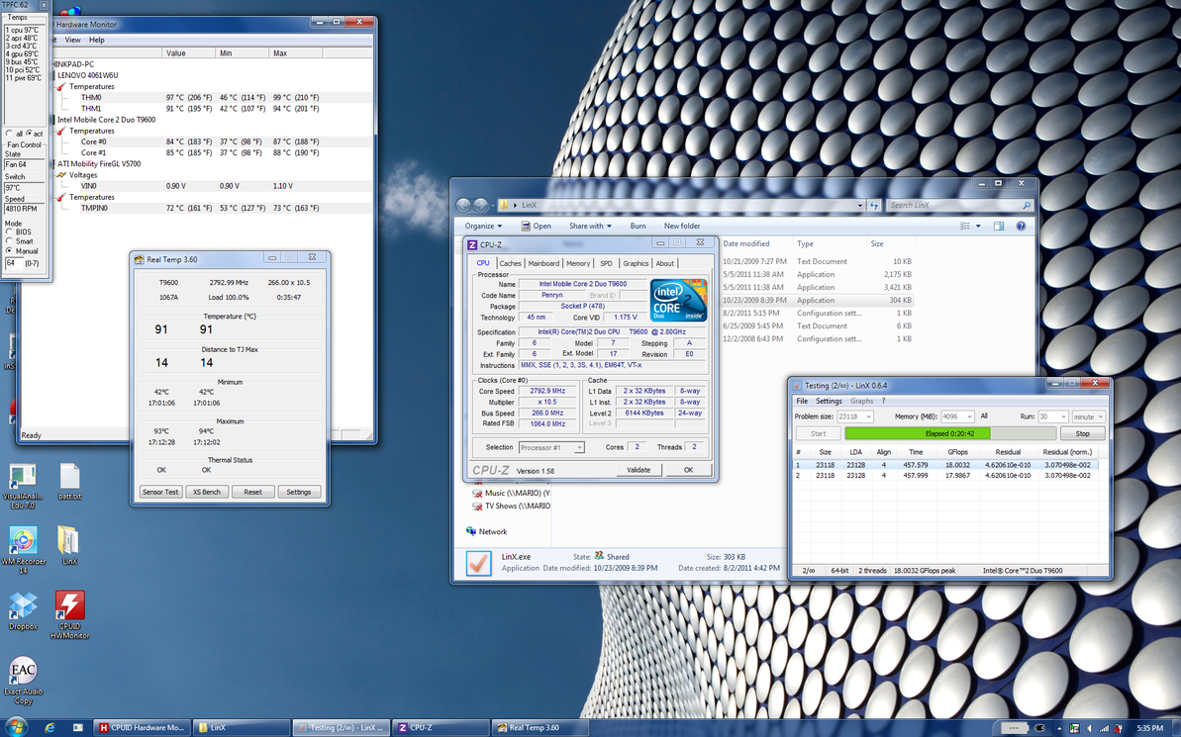
Task: Stop the LinX test
Action: 1082,433
